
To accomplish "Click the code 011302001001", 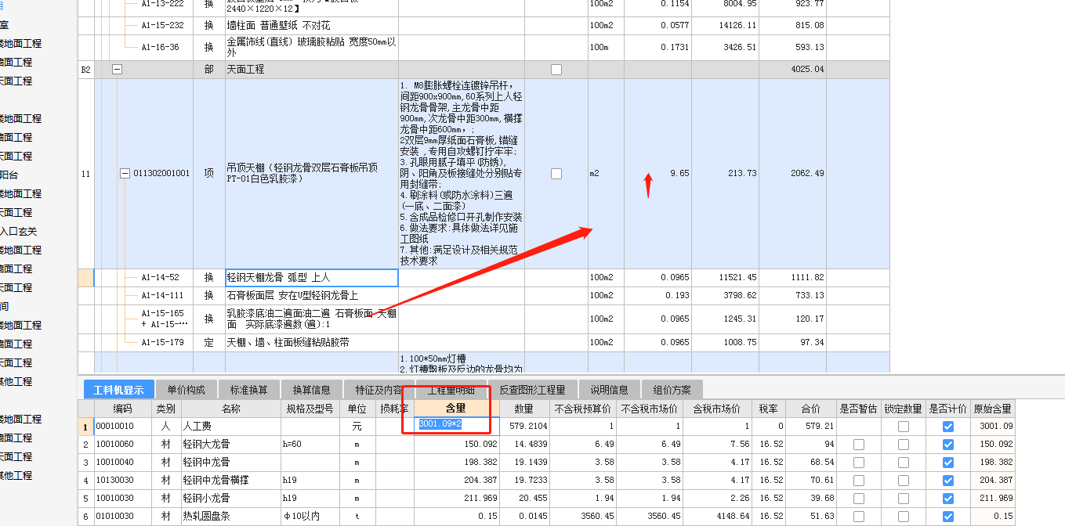I will 161,174.
